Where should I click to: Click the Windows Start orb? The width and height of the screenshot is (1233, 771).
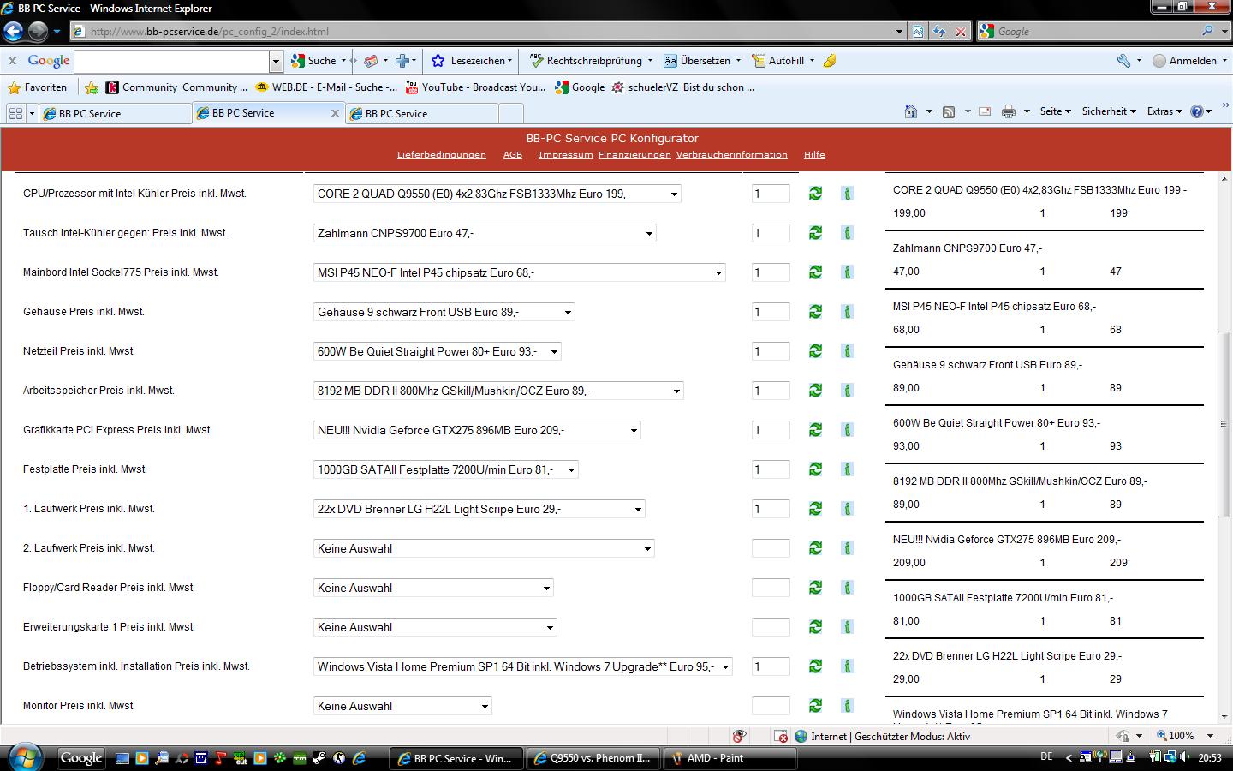click(24, 757)
